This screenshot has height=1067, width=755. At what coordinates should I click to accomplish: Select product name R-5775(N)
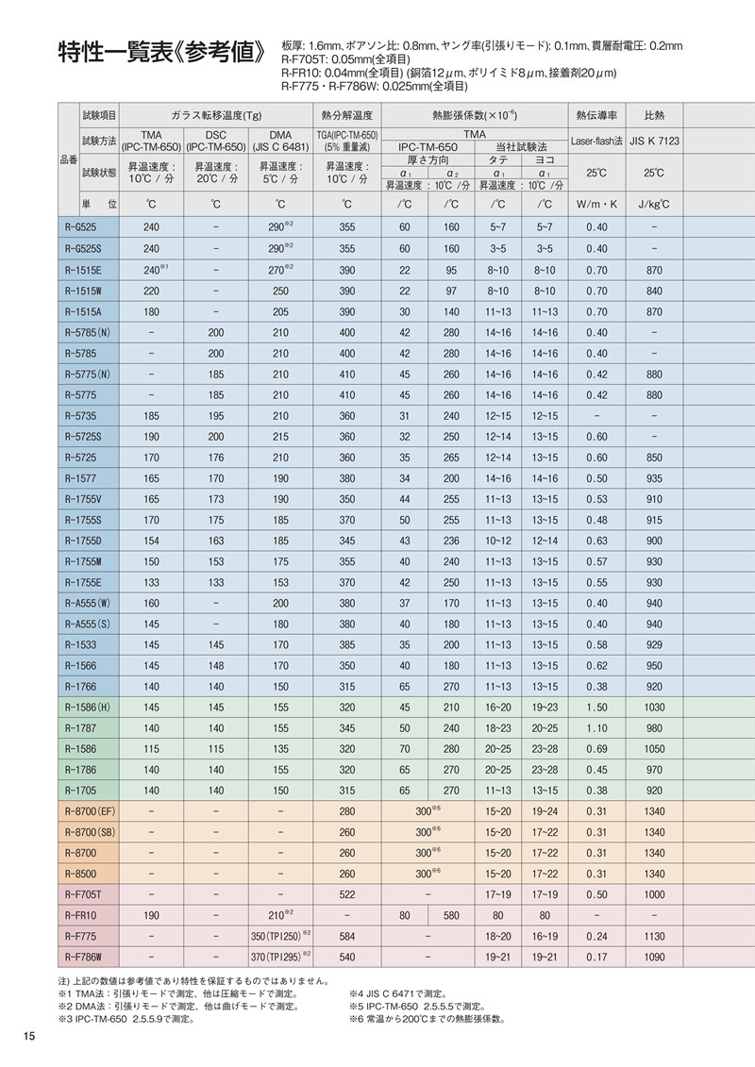(x=87, y=375)
